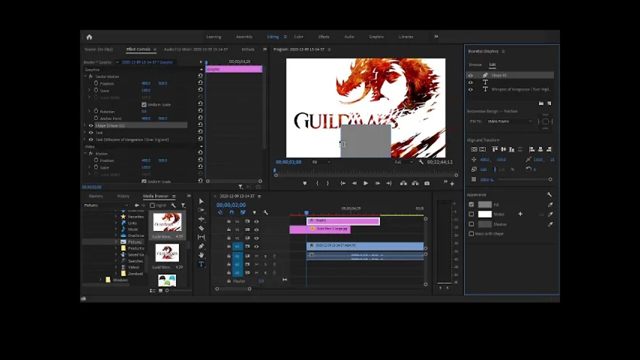Screen dimensions: 640x360
Task: Open timeline display settings wrench
Action: (x=265, y=212)
